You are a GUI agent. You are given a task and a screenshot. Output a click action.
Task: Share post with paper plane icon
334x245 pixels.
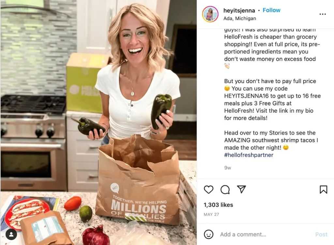click(x=242, y=189)
